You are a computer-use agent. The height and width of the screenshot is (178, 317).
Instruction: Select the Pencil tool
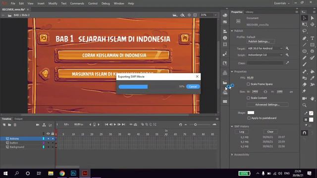click(305, 58)
